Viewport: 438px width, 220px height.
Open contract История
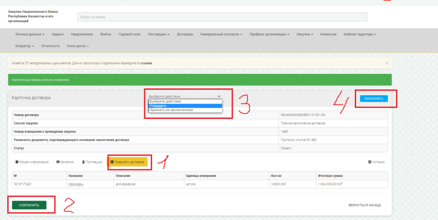[x=376, y=162]
